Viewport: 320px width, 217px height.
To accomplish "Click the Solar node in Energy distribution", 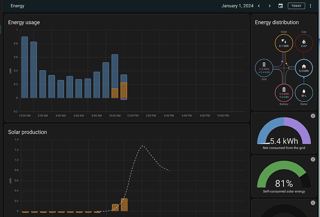I will click(x=284, y=43).
